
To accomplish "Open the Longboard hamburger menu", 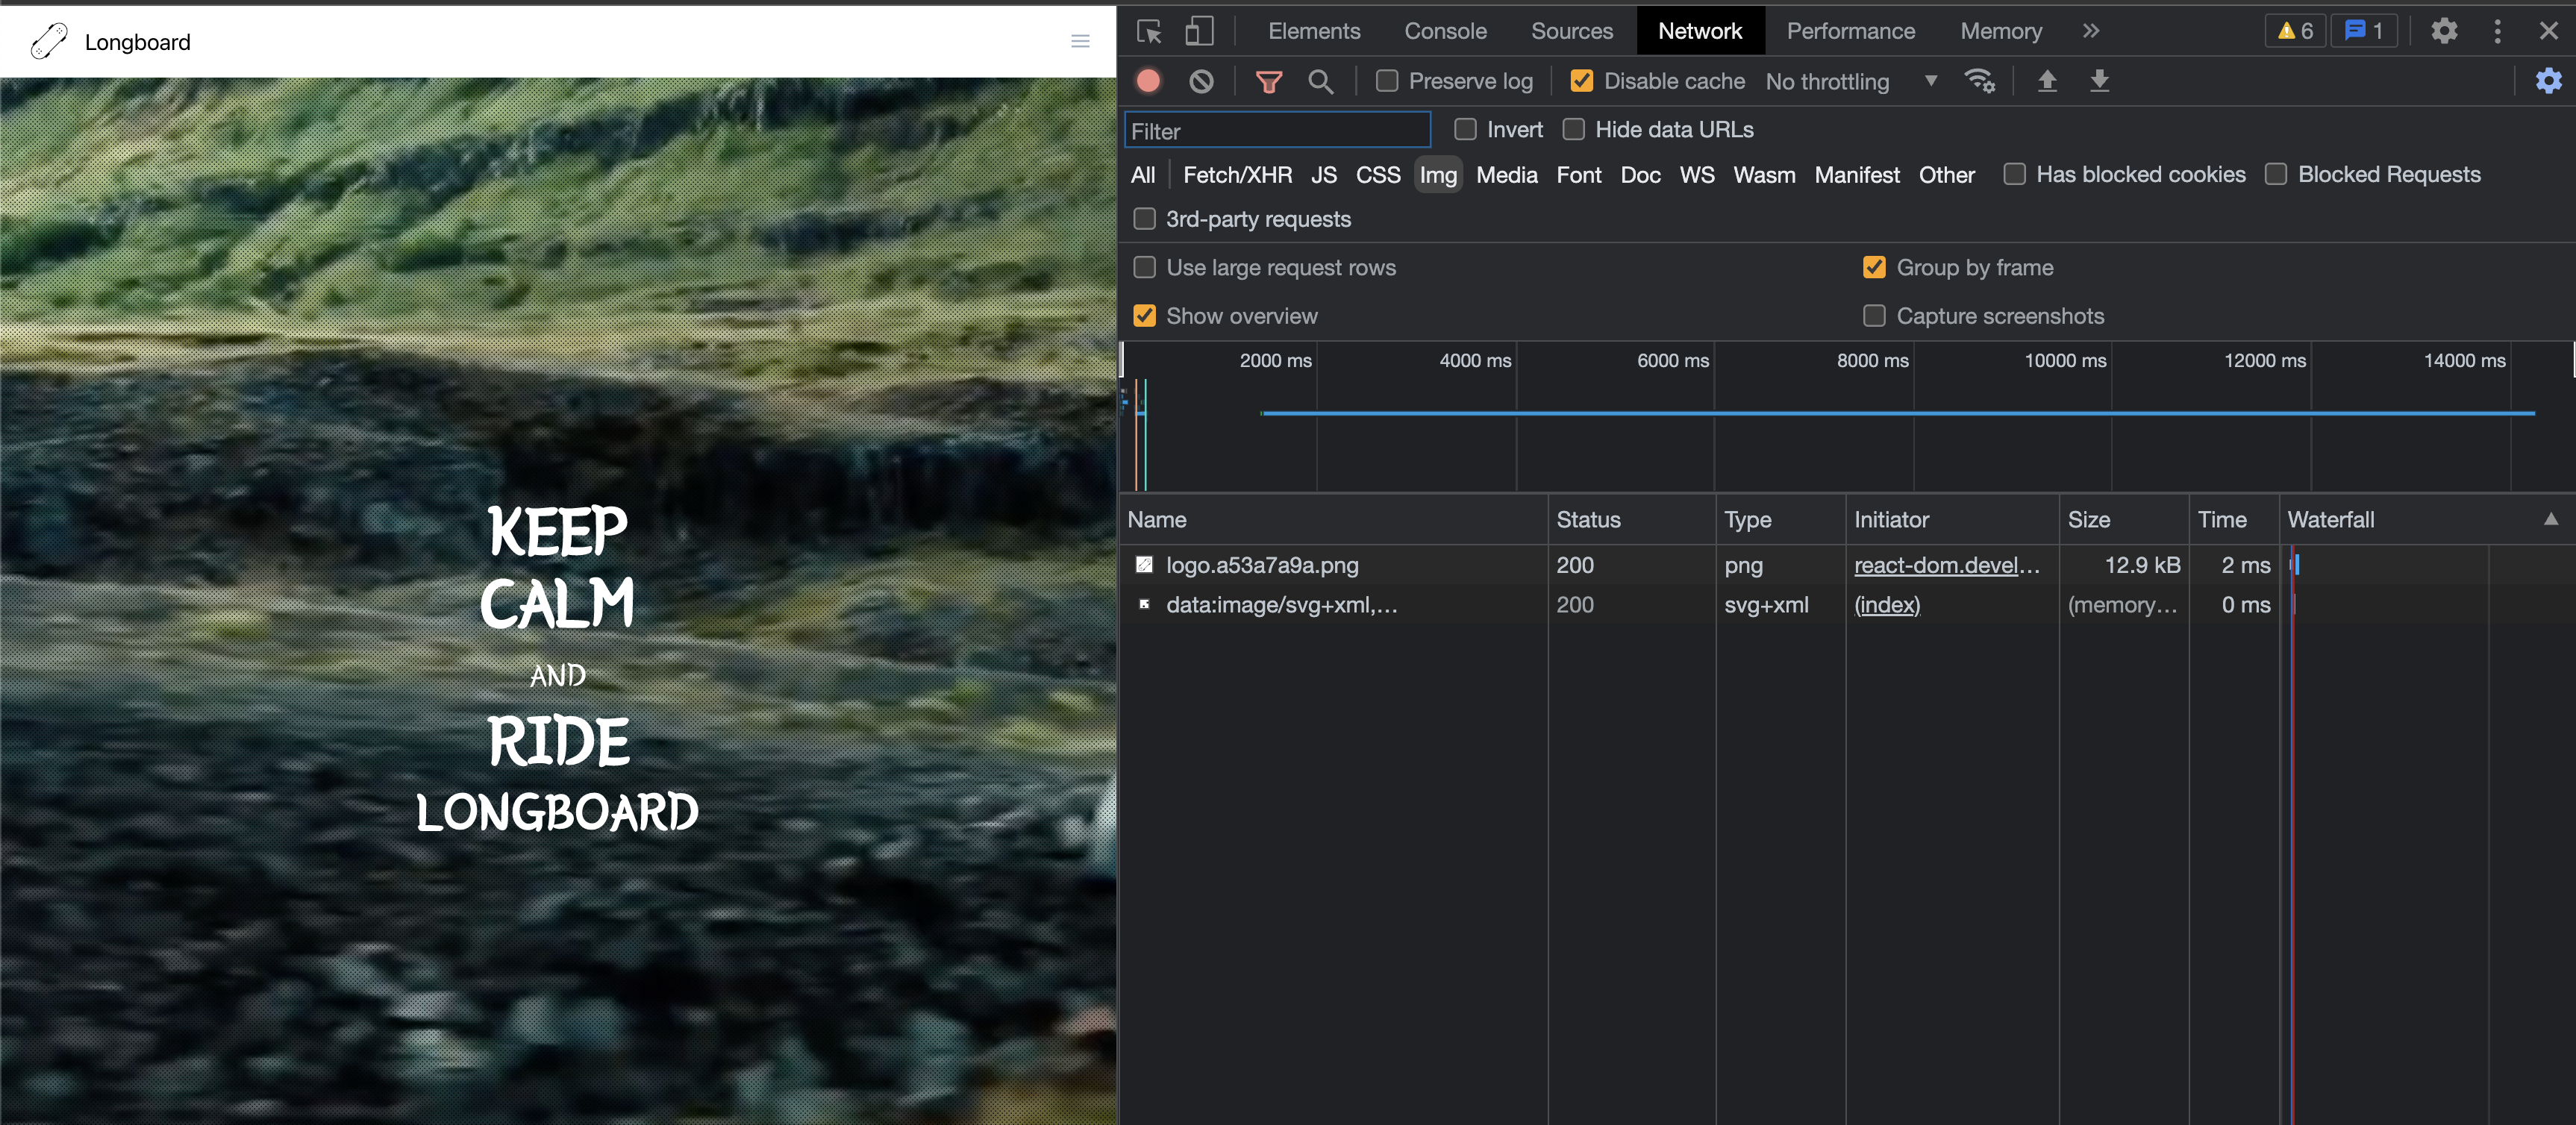I will point(1080,41).
